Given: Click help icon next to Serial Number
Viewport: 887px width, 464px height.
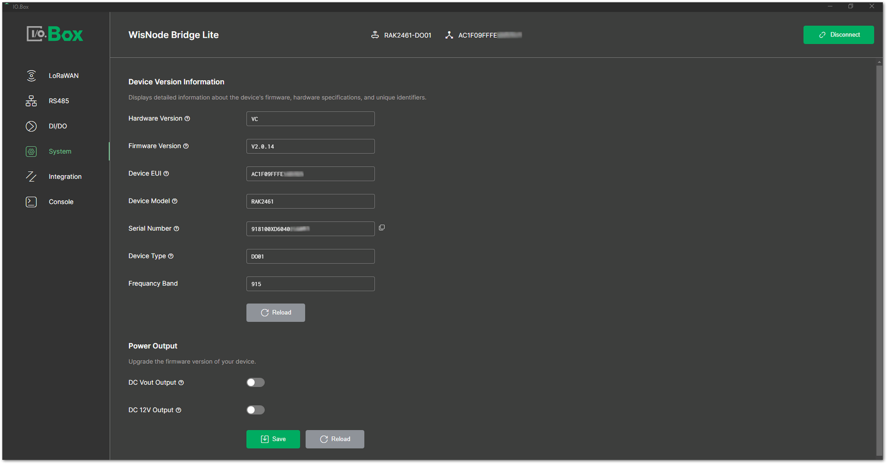Looking at the screenshot, I should pyautogui.click(x=176, y=229).
